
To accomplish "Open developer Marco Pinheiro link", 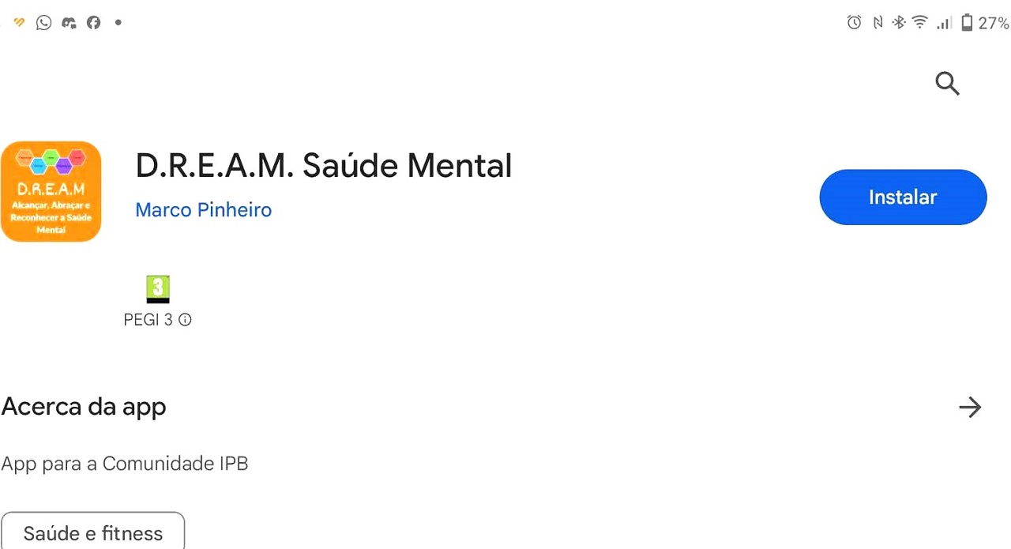I will point(204,210).
